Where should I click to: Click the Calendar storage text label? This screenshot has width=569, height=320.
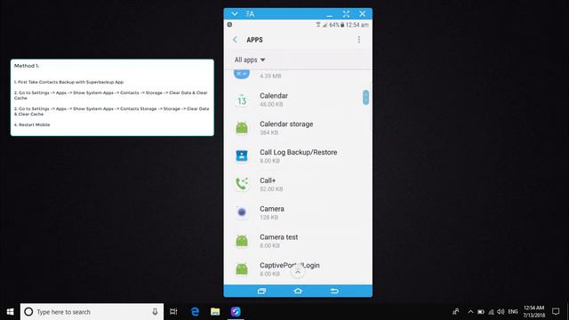click(x=286, y=124)
